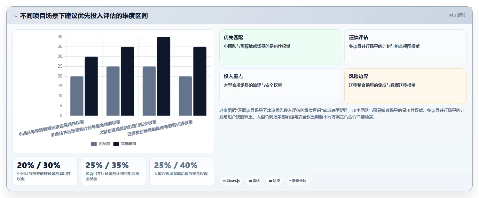479x198 pixels.
Task: Select the 进度 tag label
Action: 277,181
